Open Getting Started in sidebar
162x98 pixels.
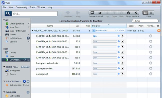tap(17, 23)
